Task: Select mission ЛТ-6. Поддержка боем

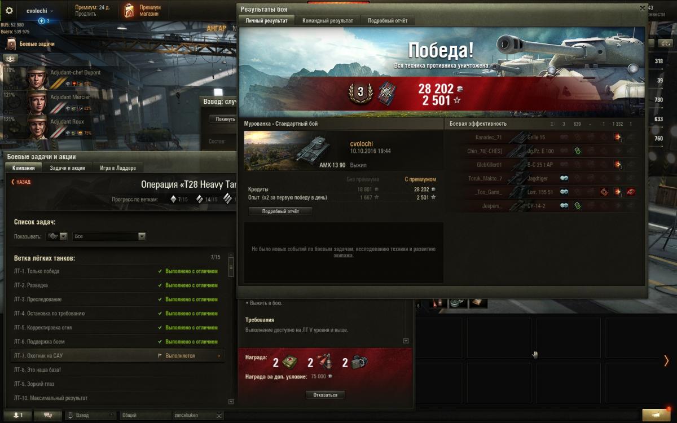Action: coord(117,342)
